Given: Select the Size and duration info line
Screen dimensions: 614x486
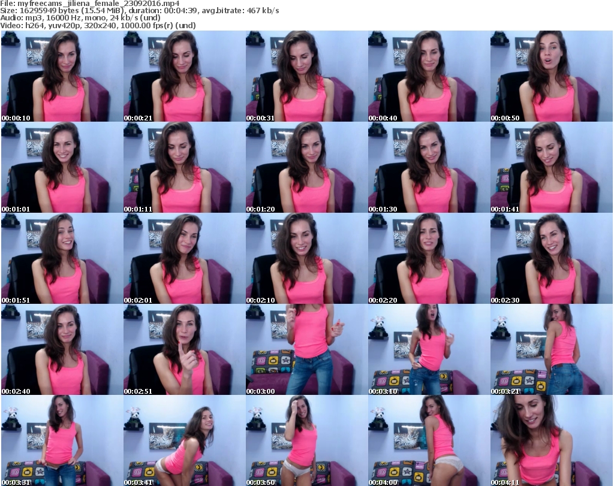Looking at the screenshot, I should pyautogui.click(x=140, y=11).
